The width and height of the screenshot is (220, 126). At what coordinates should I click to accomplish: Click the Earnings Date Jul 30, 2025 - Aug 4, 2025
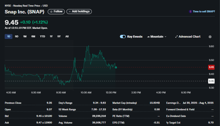tap(198, 103)
